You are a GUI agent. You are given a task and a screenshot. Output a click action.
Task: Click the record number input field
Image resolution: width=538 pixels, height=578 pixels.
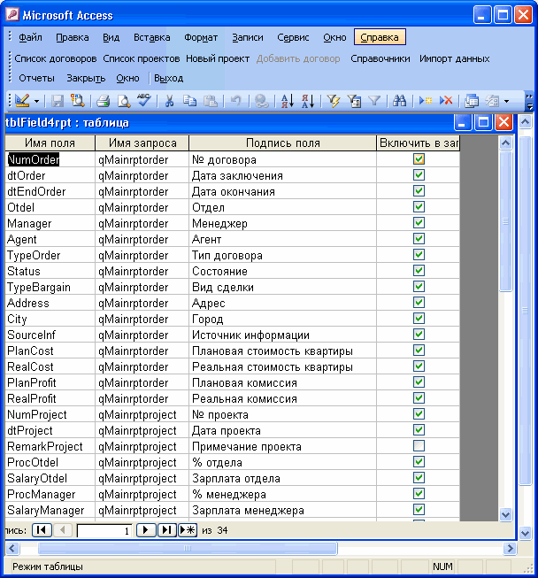[104, 530]
